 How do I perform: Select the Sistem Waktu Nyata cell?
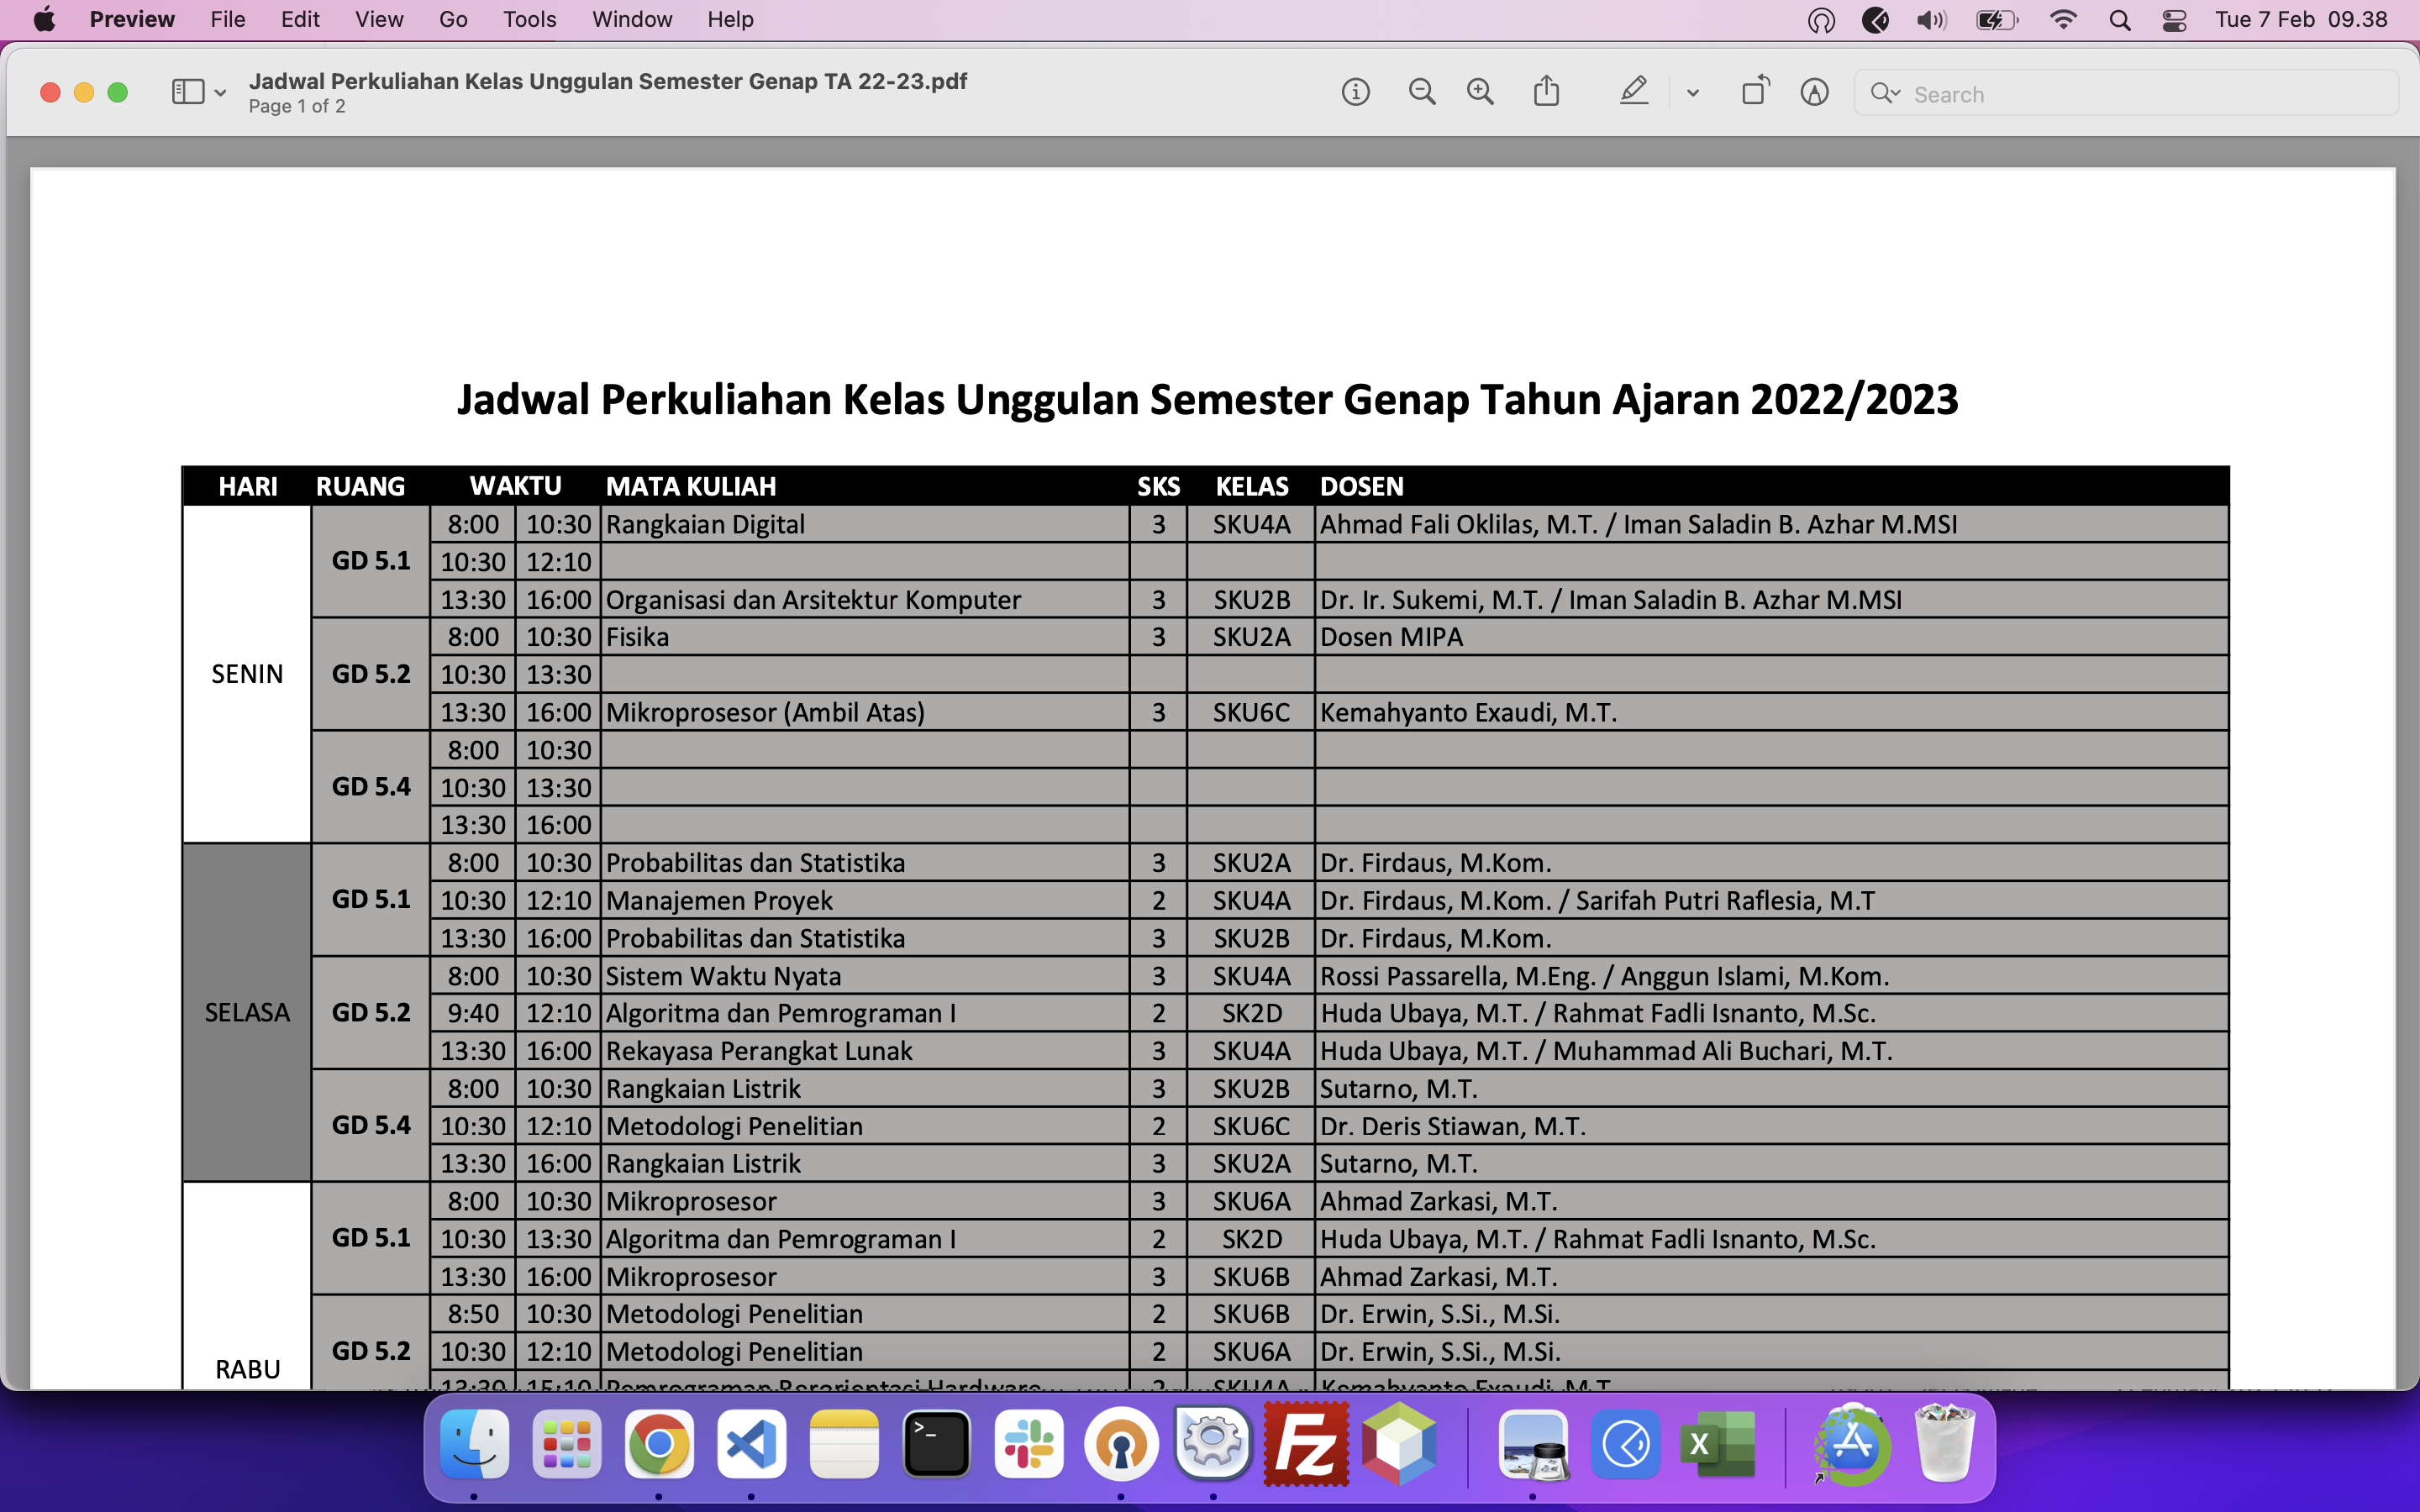point(865,976)
